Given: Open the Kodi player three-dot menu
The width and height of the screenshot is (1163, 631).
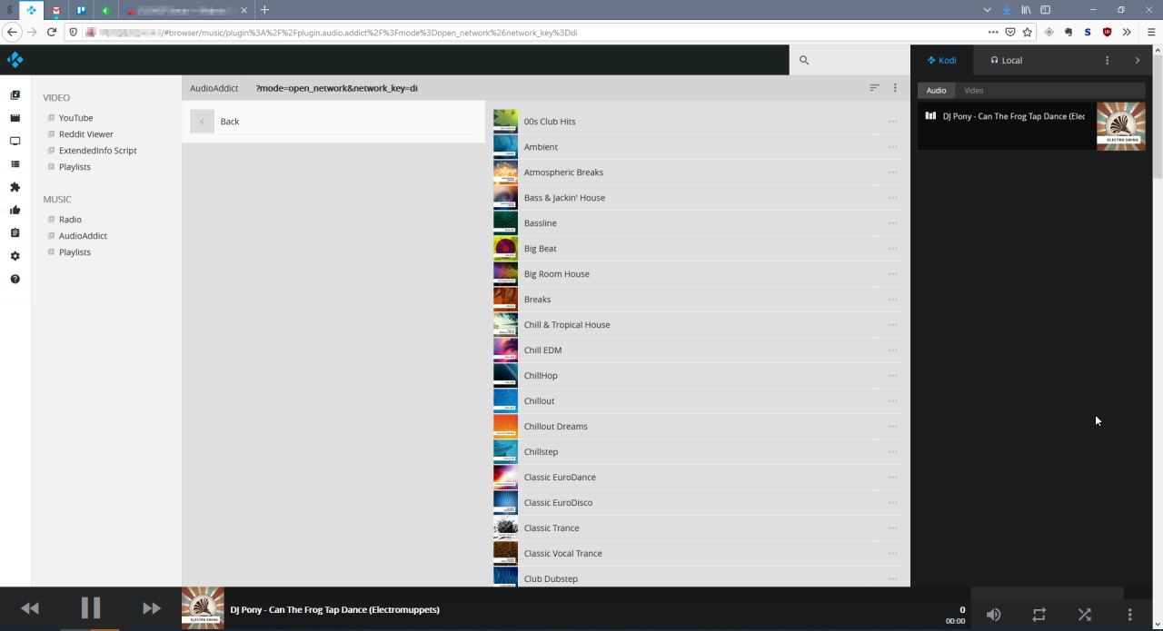Looking at the screenshot, I should click(1107, 60).
